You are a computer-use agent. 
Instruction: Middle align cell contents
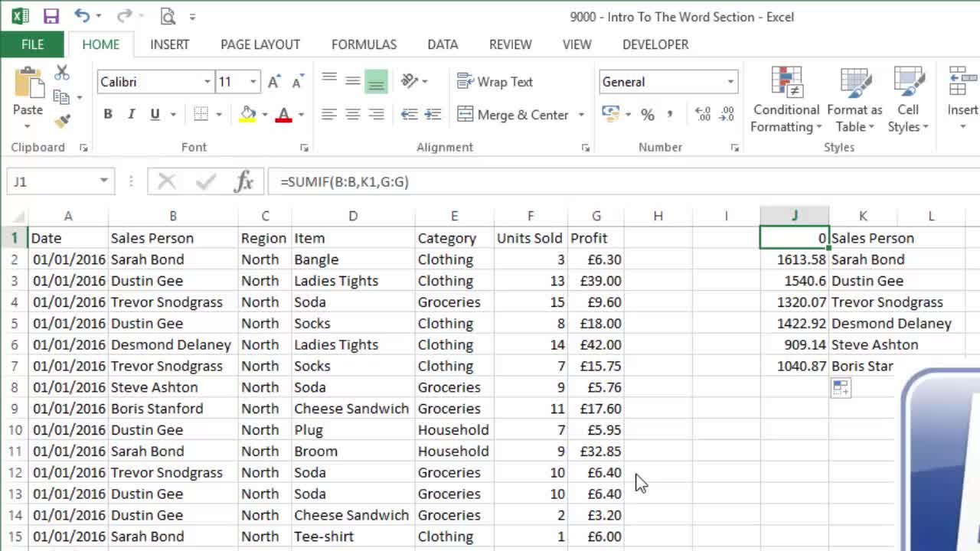(x=353, y=81)
